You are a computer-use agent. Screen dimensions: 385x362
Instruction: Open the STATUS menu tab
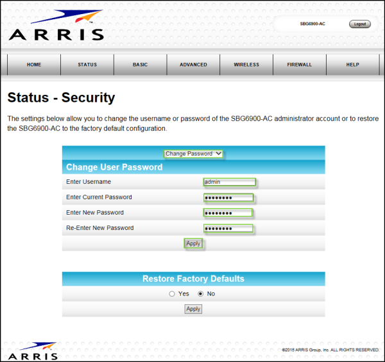coord(87,65)
